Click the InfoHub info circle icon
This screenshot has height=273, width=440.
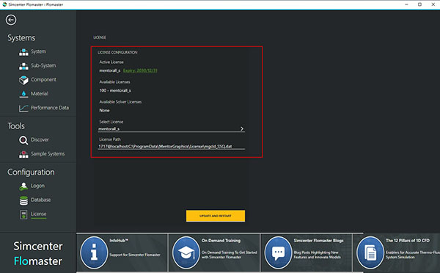(95, 252)
